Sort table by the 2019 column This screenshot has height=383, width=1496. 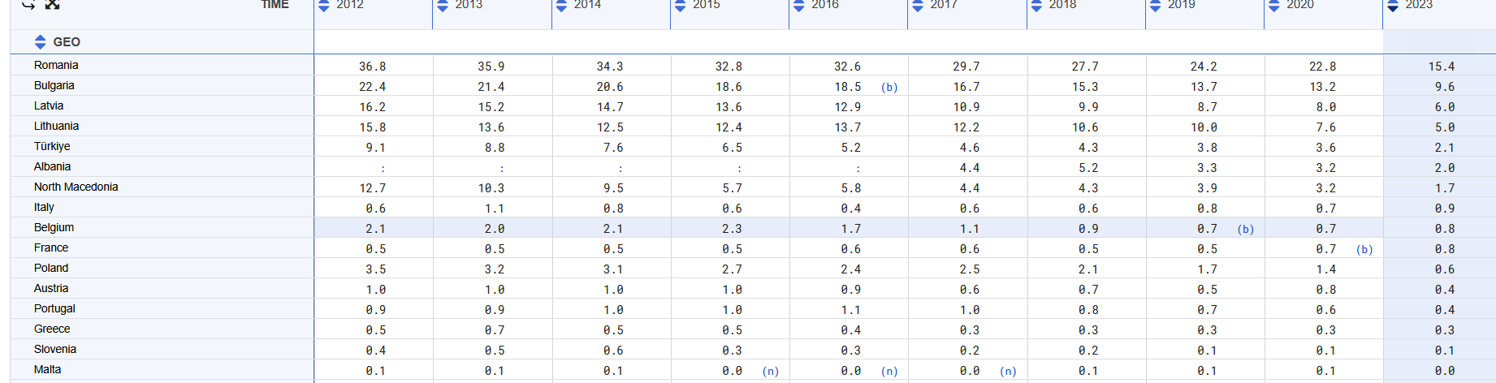click(1156, 6)
